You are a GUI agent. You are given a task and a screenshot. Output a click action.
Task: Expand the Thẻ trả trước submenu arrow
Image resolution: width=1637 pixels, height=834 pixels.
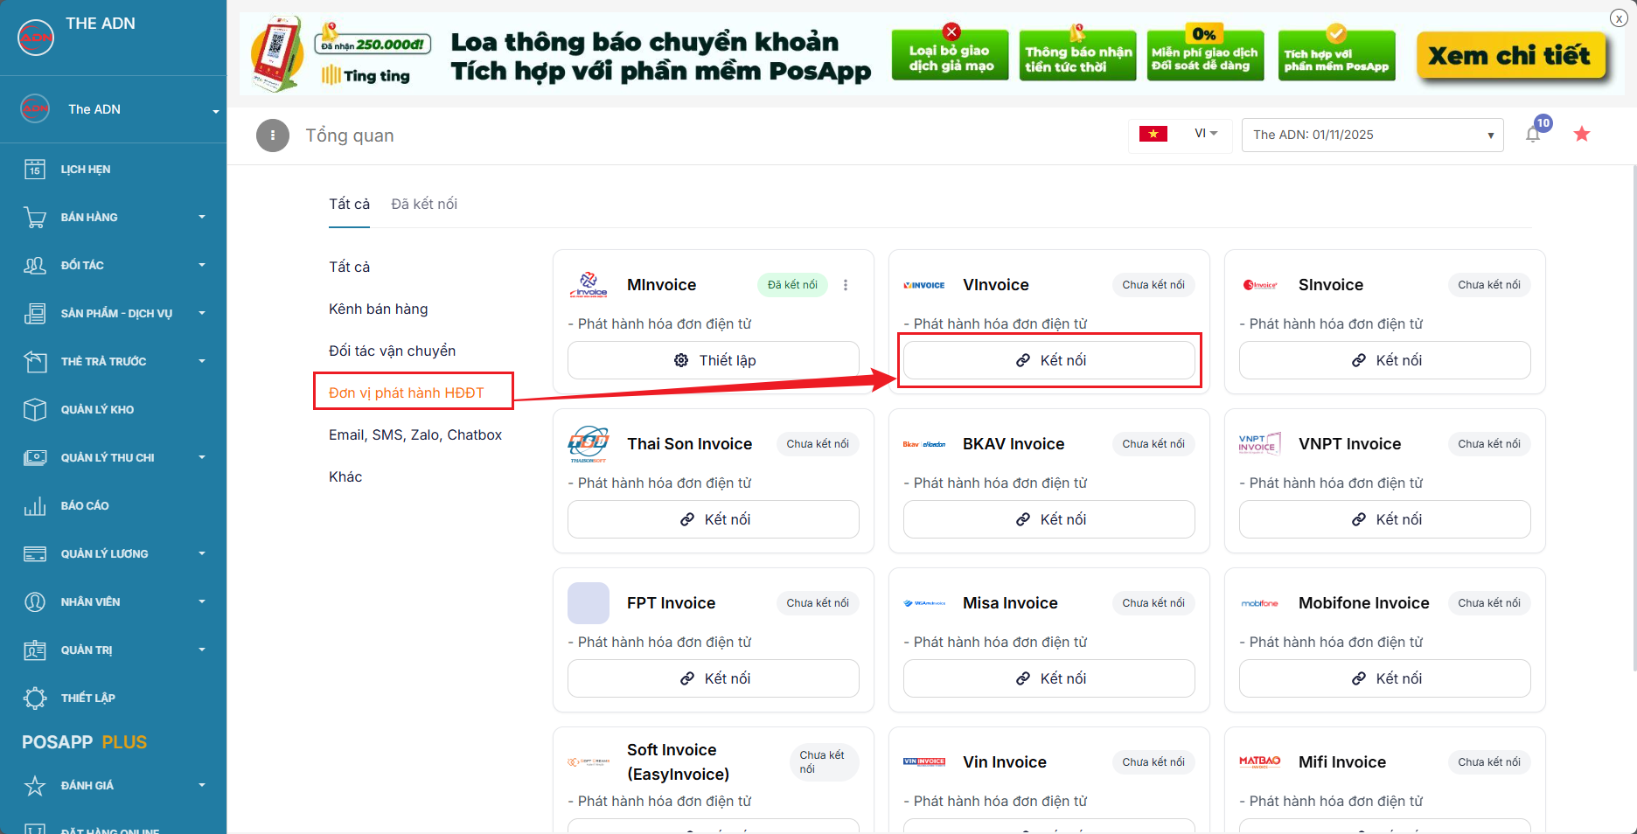pyautogui.click(x=202, y=361)
